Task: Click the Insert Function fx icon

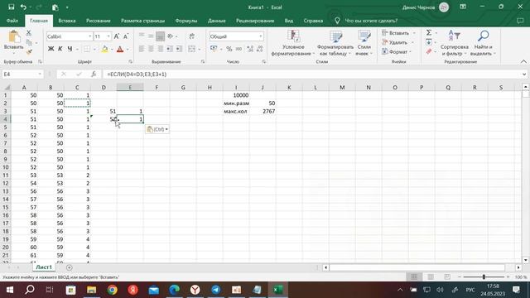Action: (x=94, y=74)
